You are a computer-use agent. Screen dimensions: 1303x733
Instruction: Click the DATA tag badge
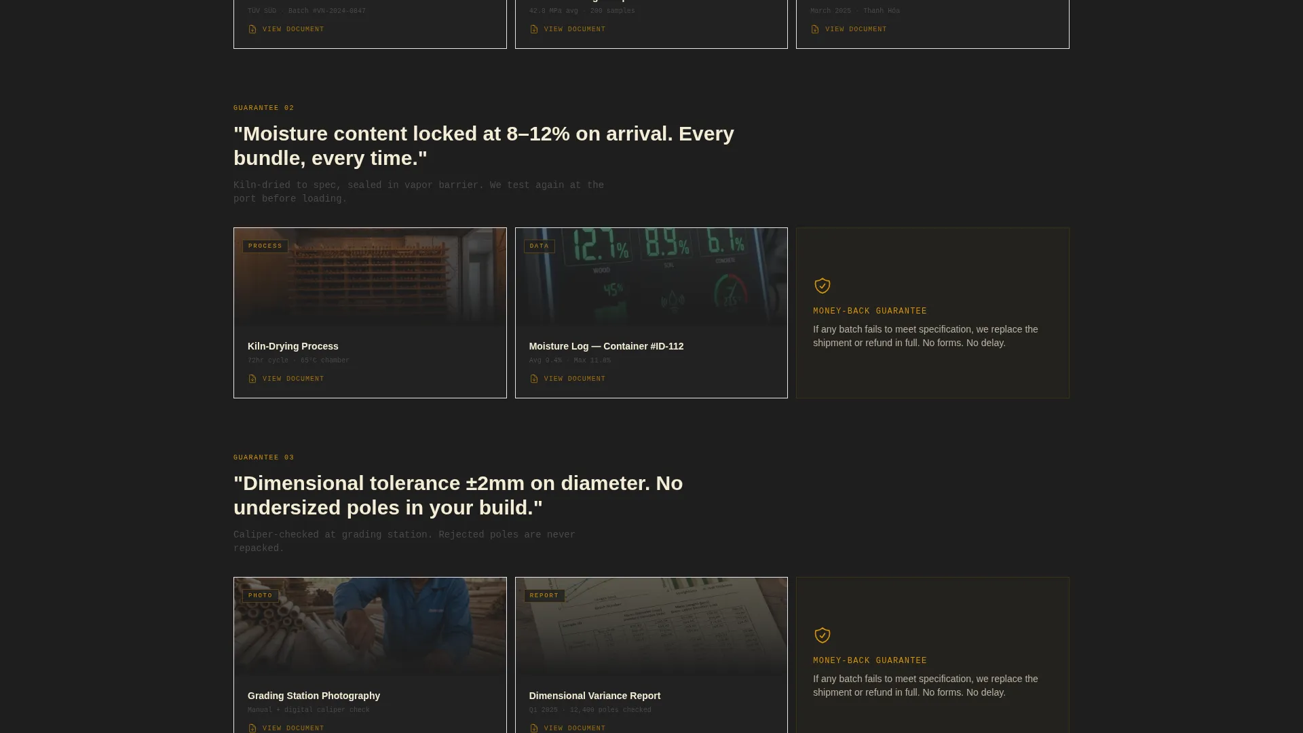540,246
